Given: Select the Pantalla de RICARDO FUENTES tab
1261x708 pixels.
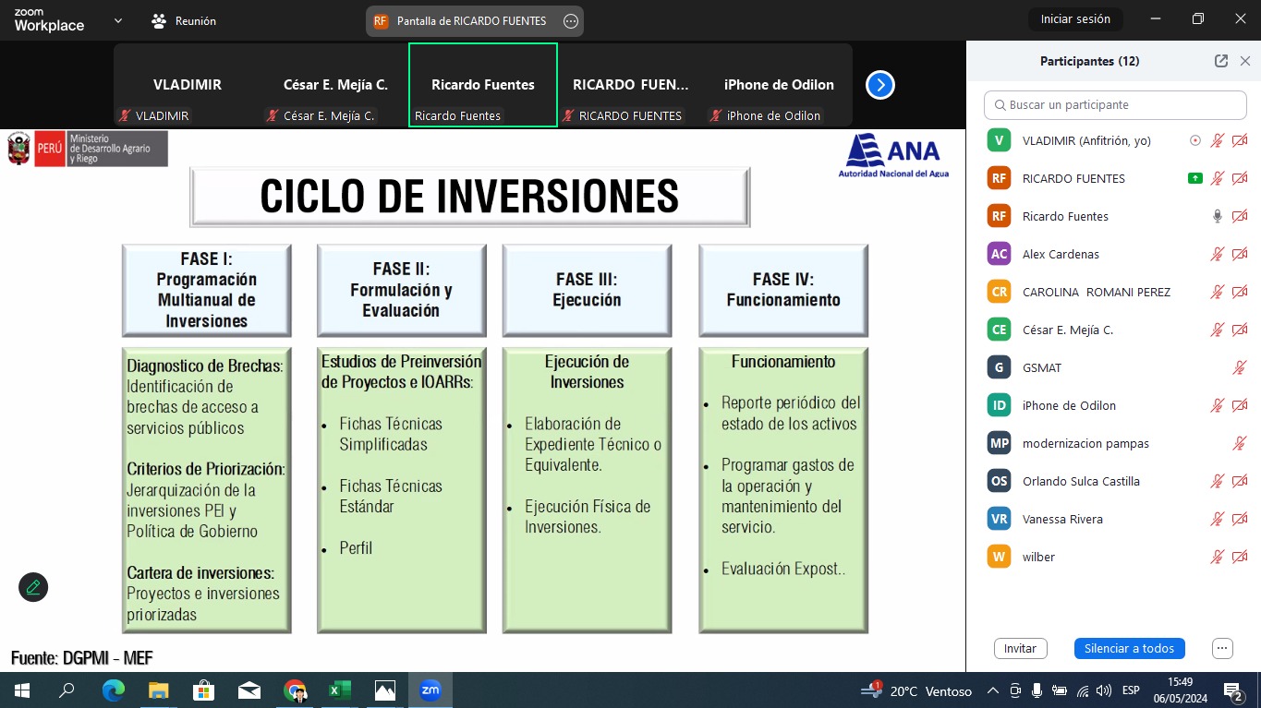Looking at the screenshot, I should (471, 20).
